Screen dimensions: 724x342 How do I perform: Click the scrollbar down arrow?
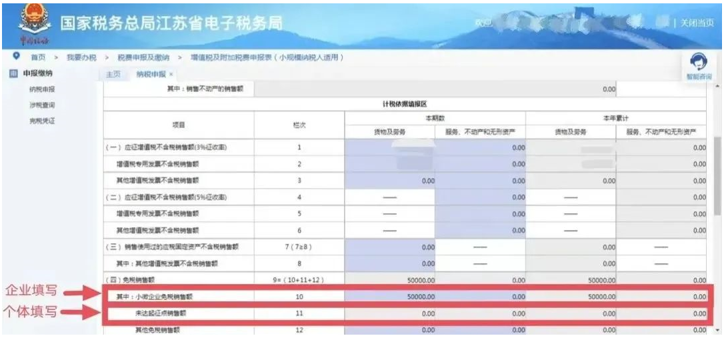(717, 329)
